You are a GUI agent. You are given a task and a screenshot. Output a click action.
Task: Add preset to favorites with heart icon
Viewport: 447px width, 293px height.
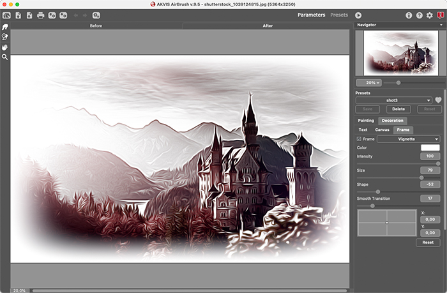[x=438, y=100]
